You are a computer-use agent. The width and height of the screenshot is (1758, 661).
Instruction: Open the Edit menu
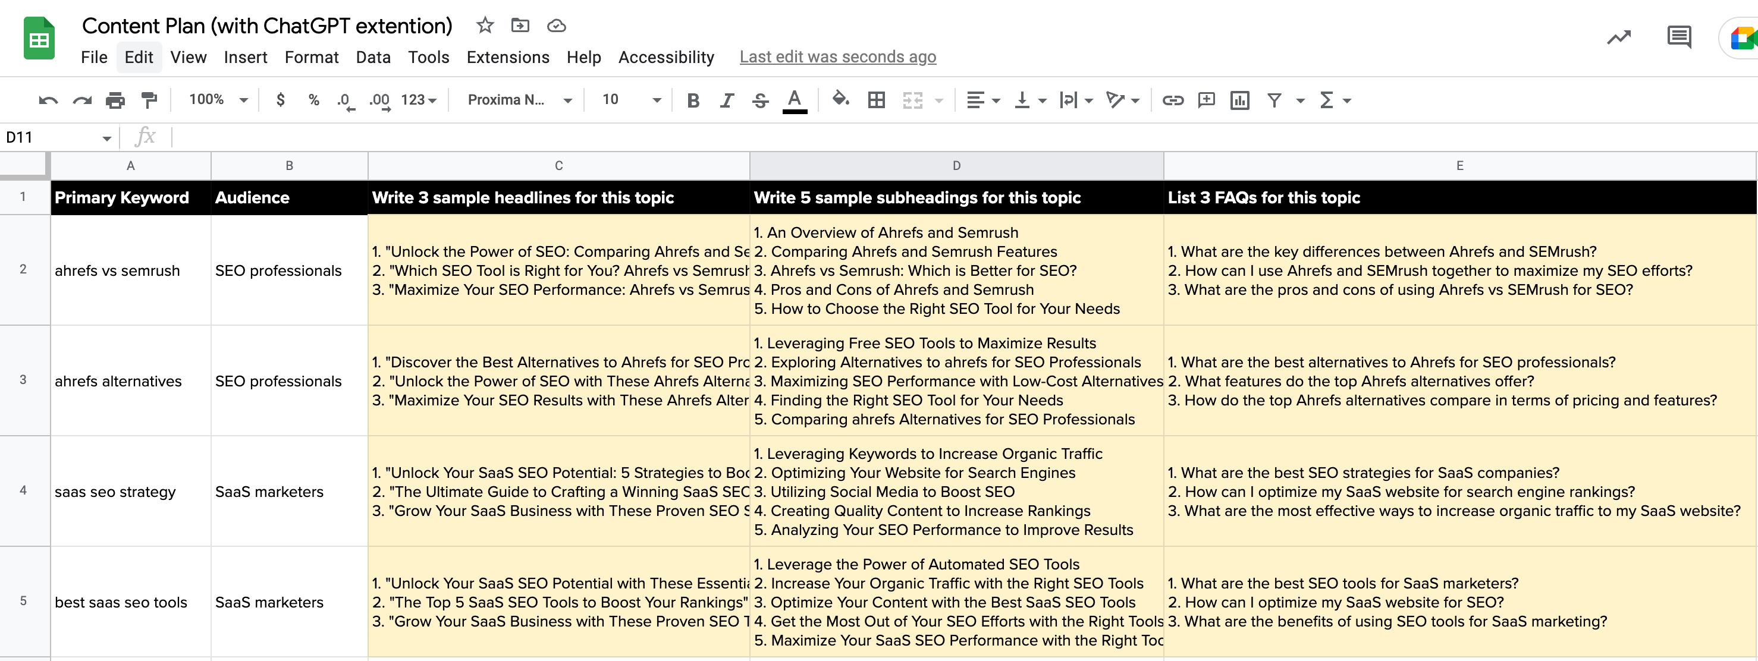[x=139, y=57]
